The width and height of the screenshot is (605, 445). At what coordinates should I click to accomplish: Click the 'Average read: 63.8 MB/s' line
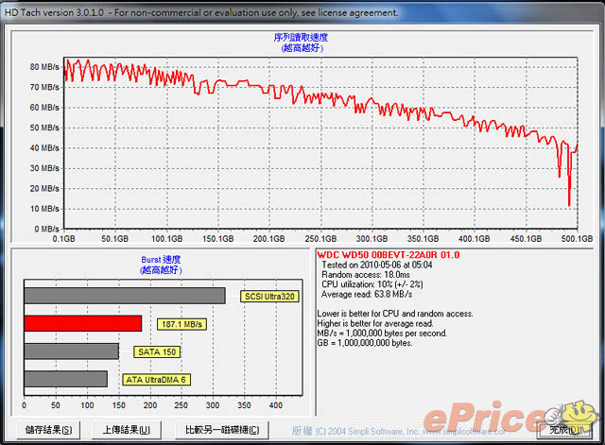367,294
